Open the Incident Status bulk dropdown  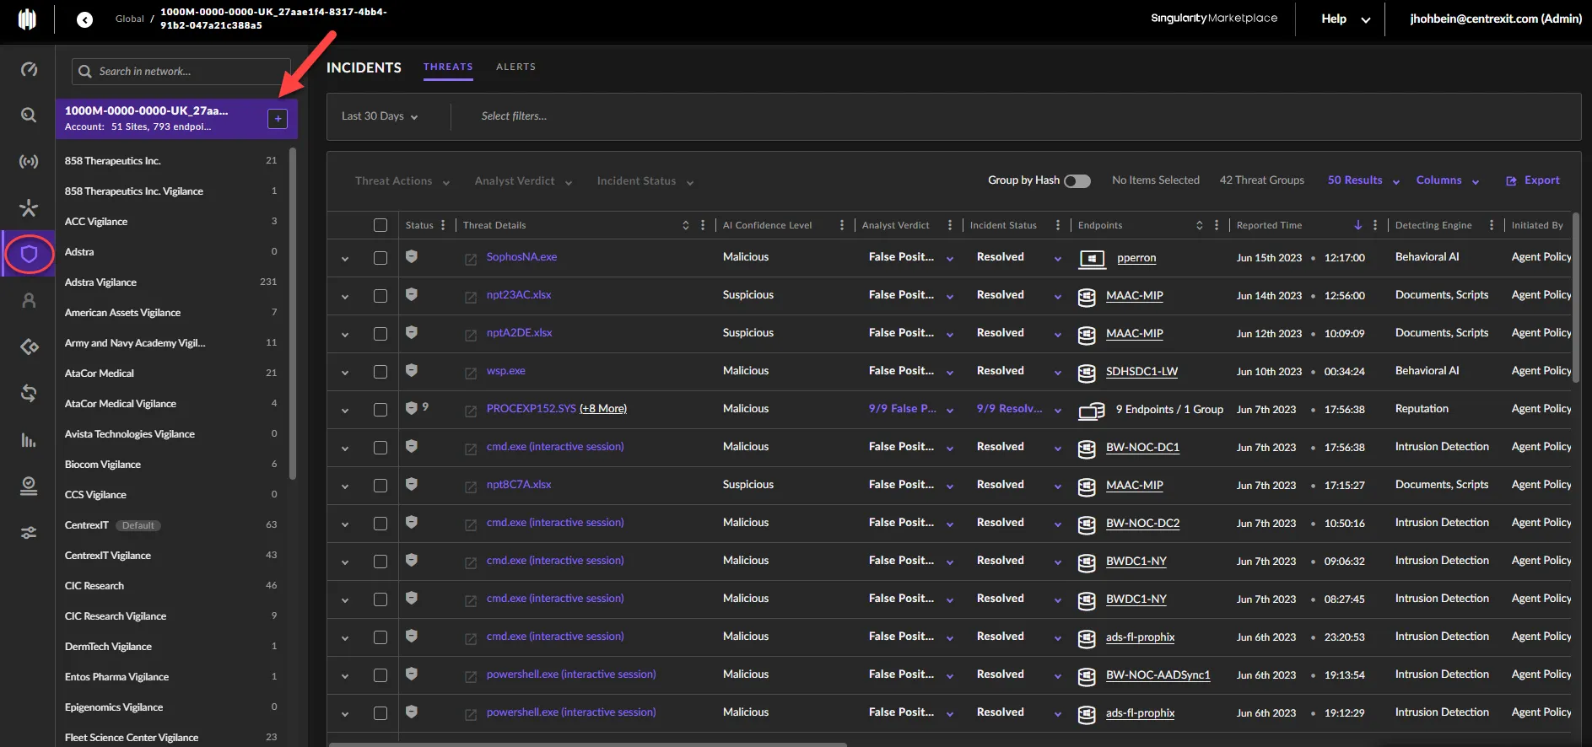645,181
